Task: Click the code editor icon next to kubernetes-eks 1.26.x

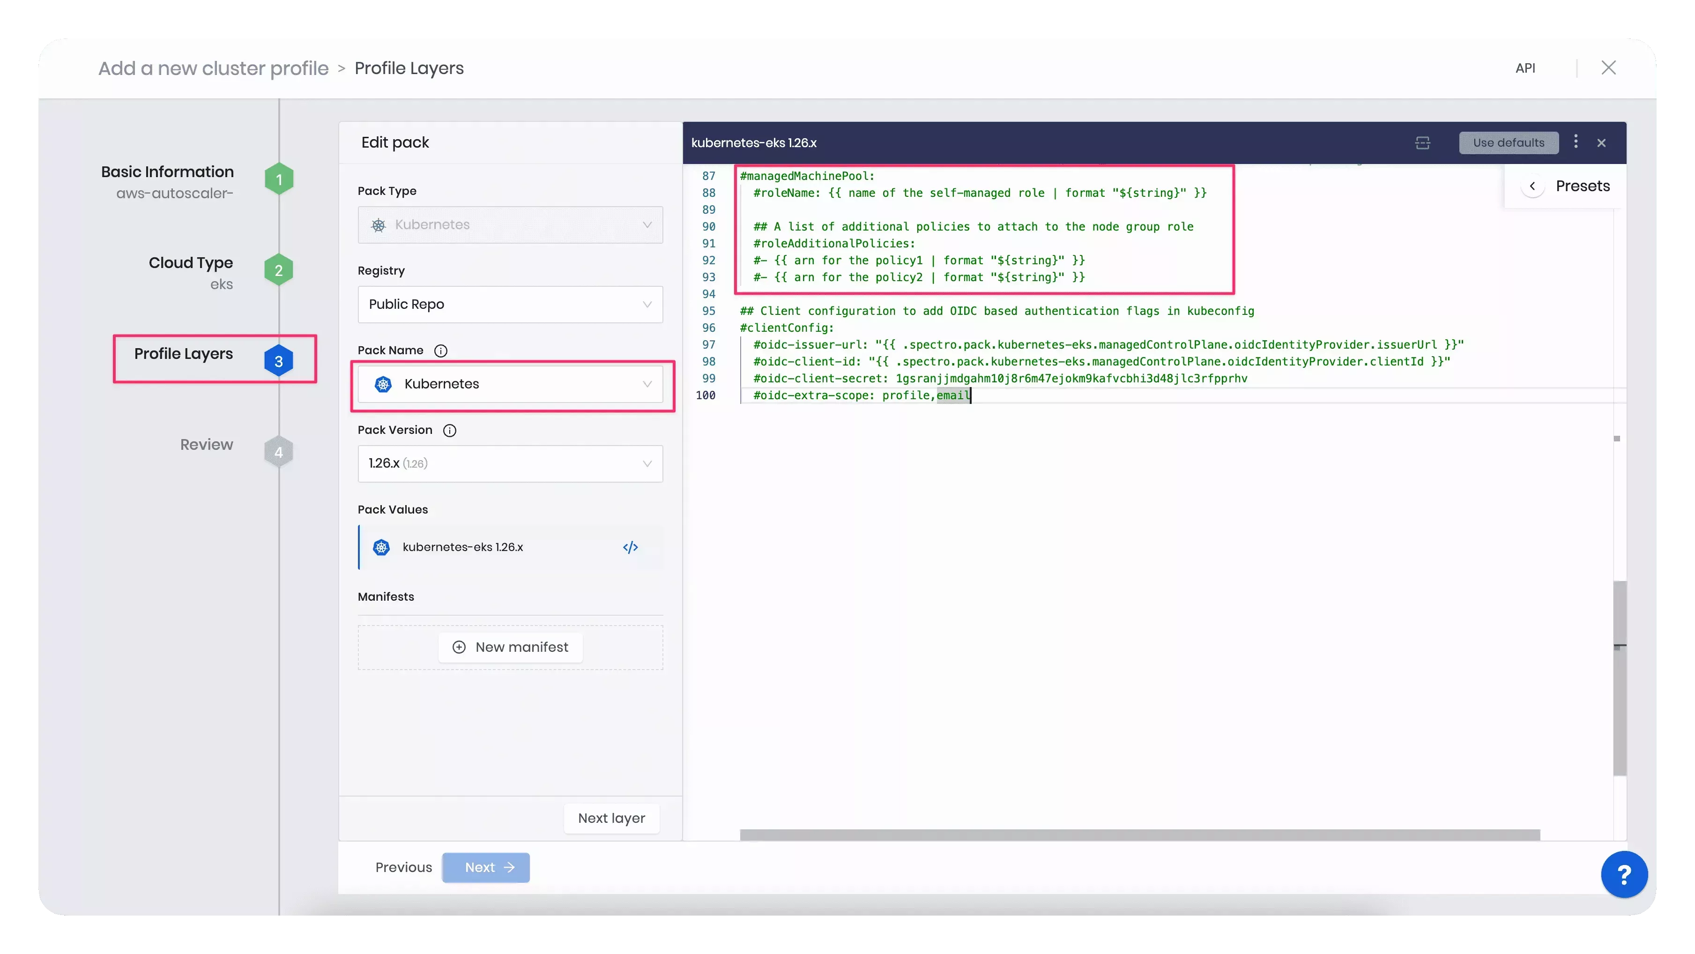Action: [x=630, y=547]
